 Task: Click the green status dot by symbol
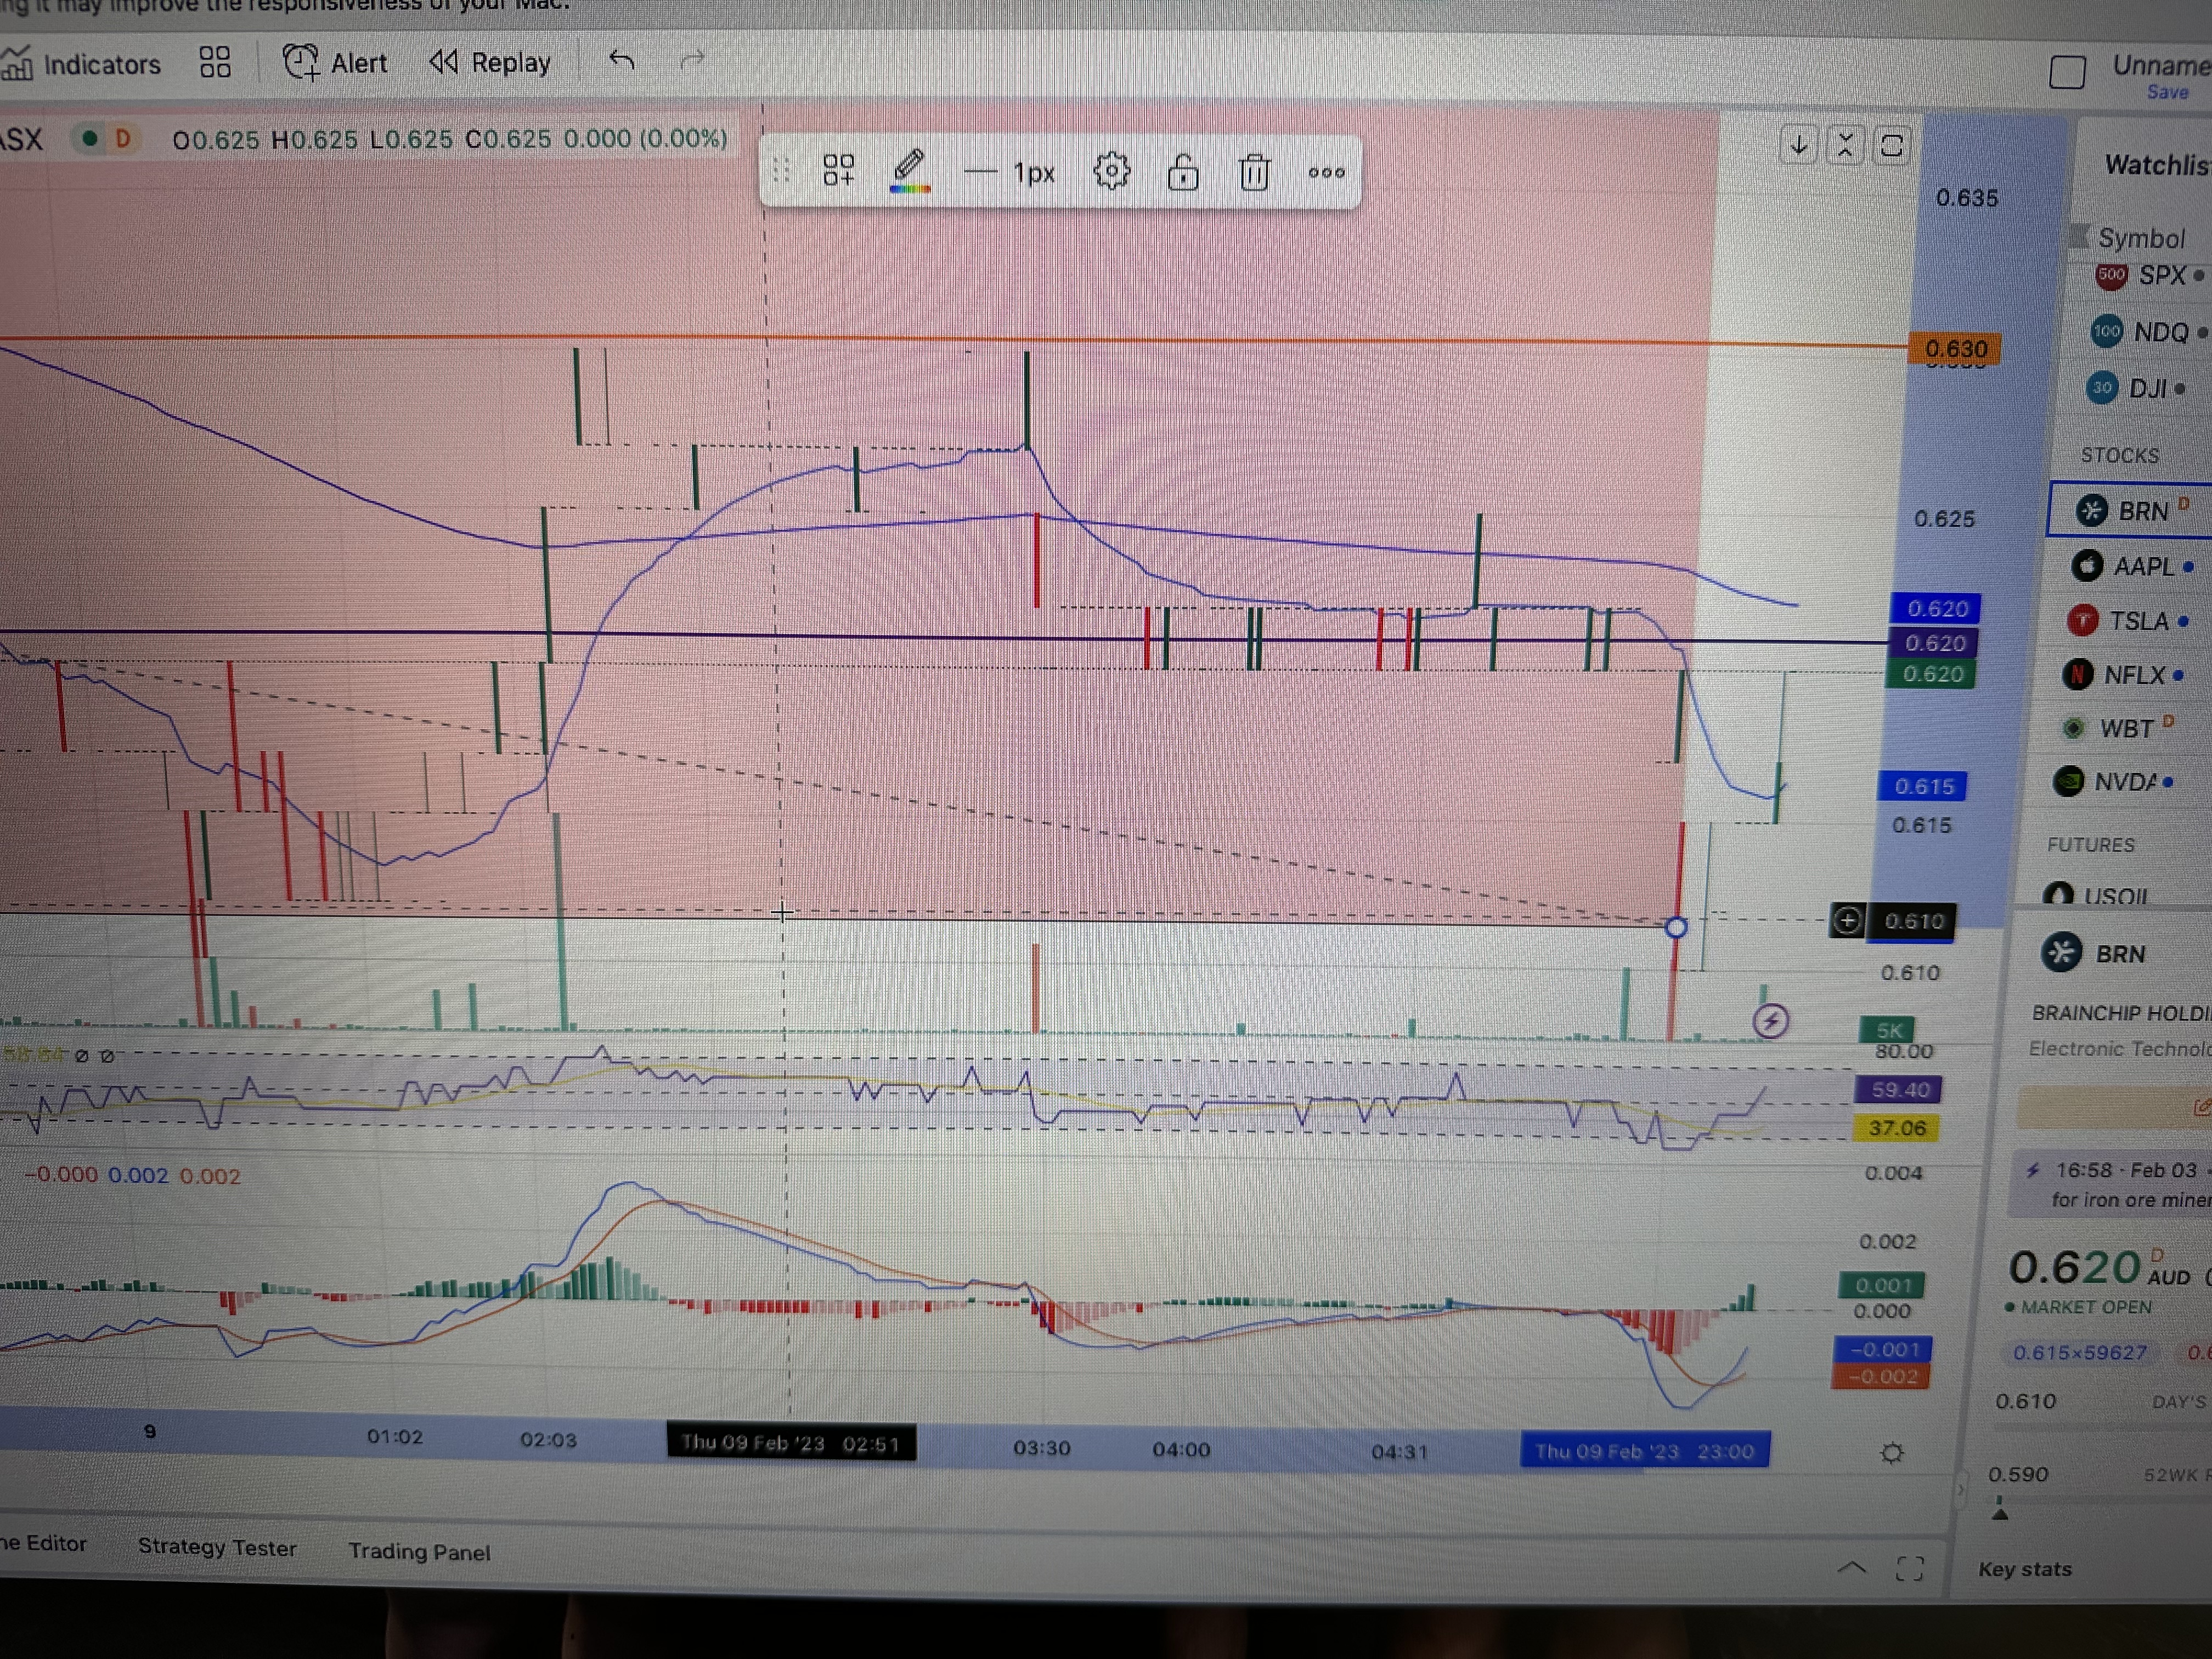[89, 138]
